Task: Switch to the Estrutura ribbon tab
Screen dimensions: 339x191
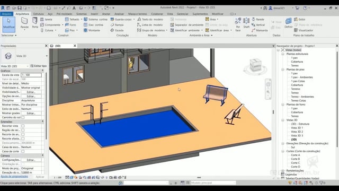Action: tap(38, 14)
